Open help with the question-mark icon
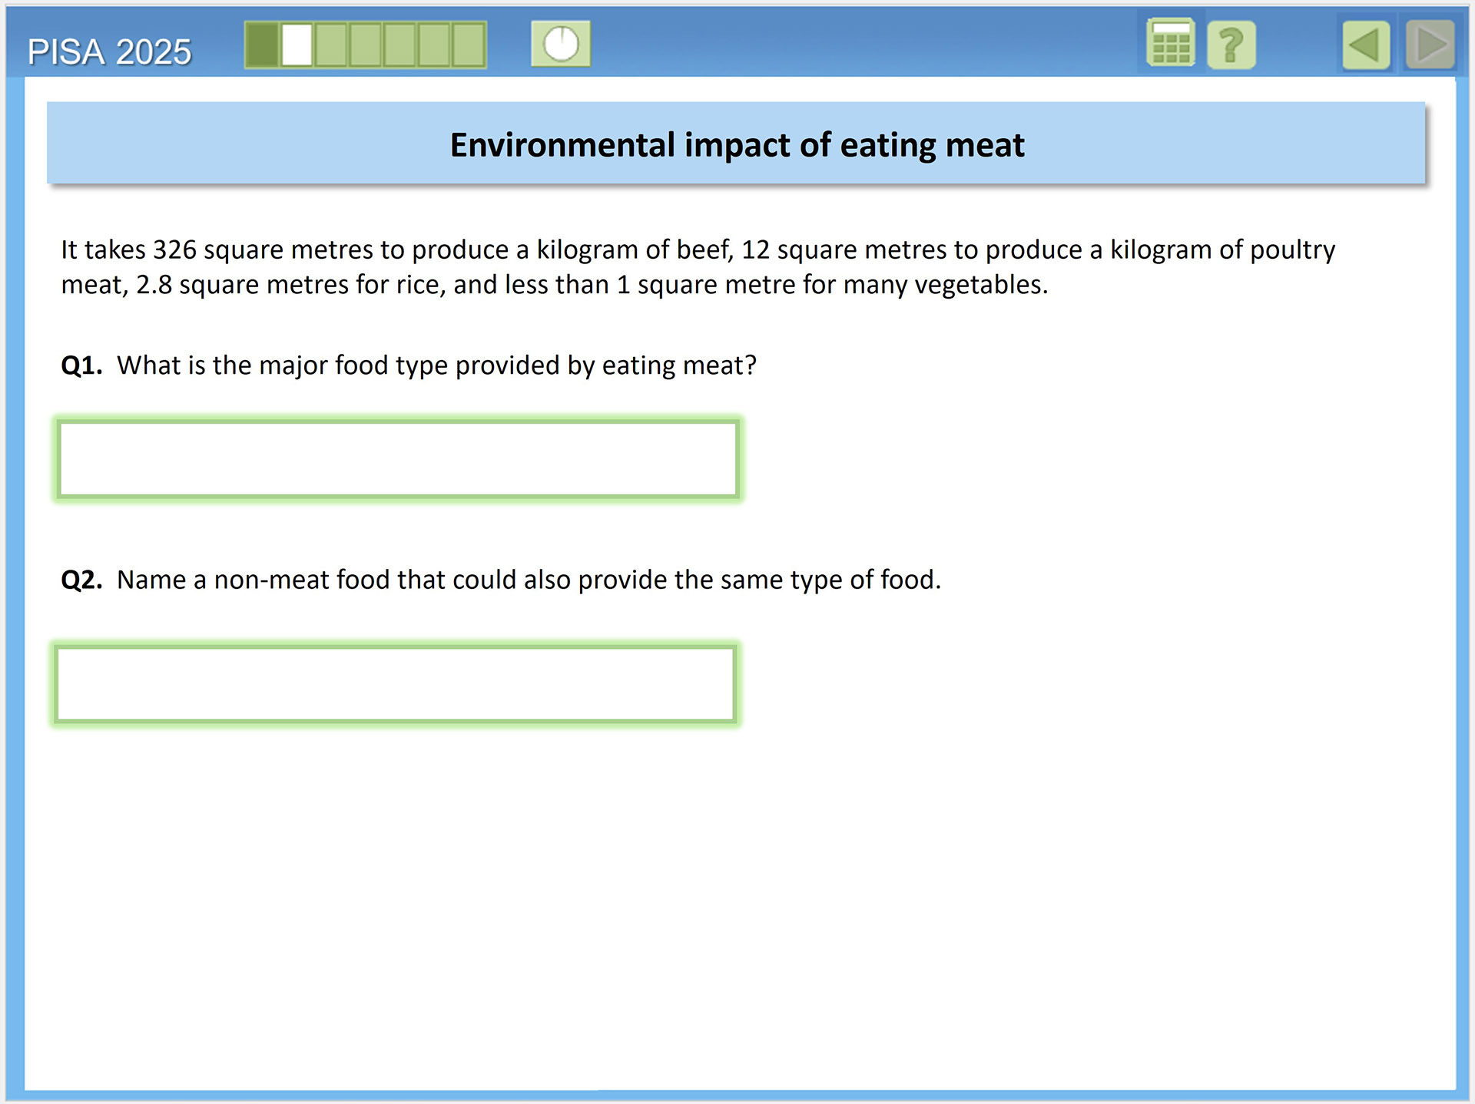The height and width of the screenshot is (1104, 1475). (x=1231, y=45)
